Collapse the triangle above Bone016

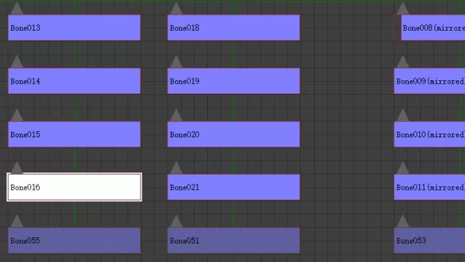17,168
